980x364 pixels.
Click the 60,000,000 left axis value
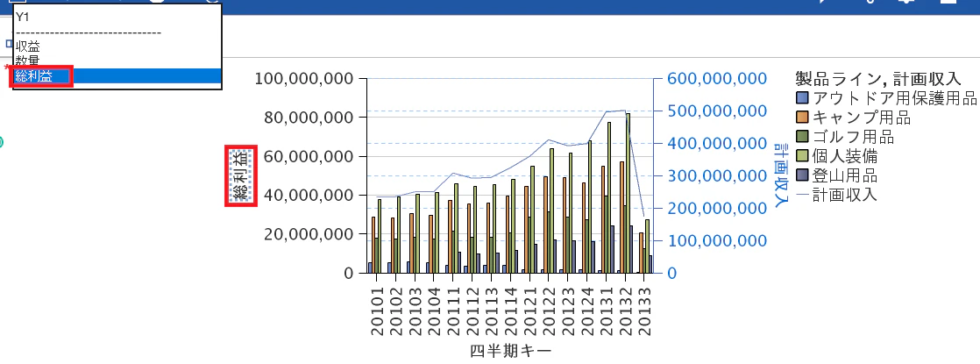point(309,156)
